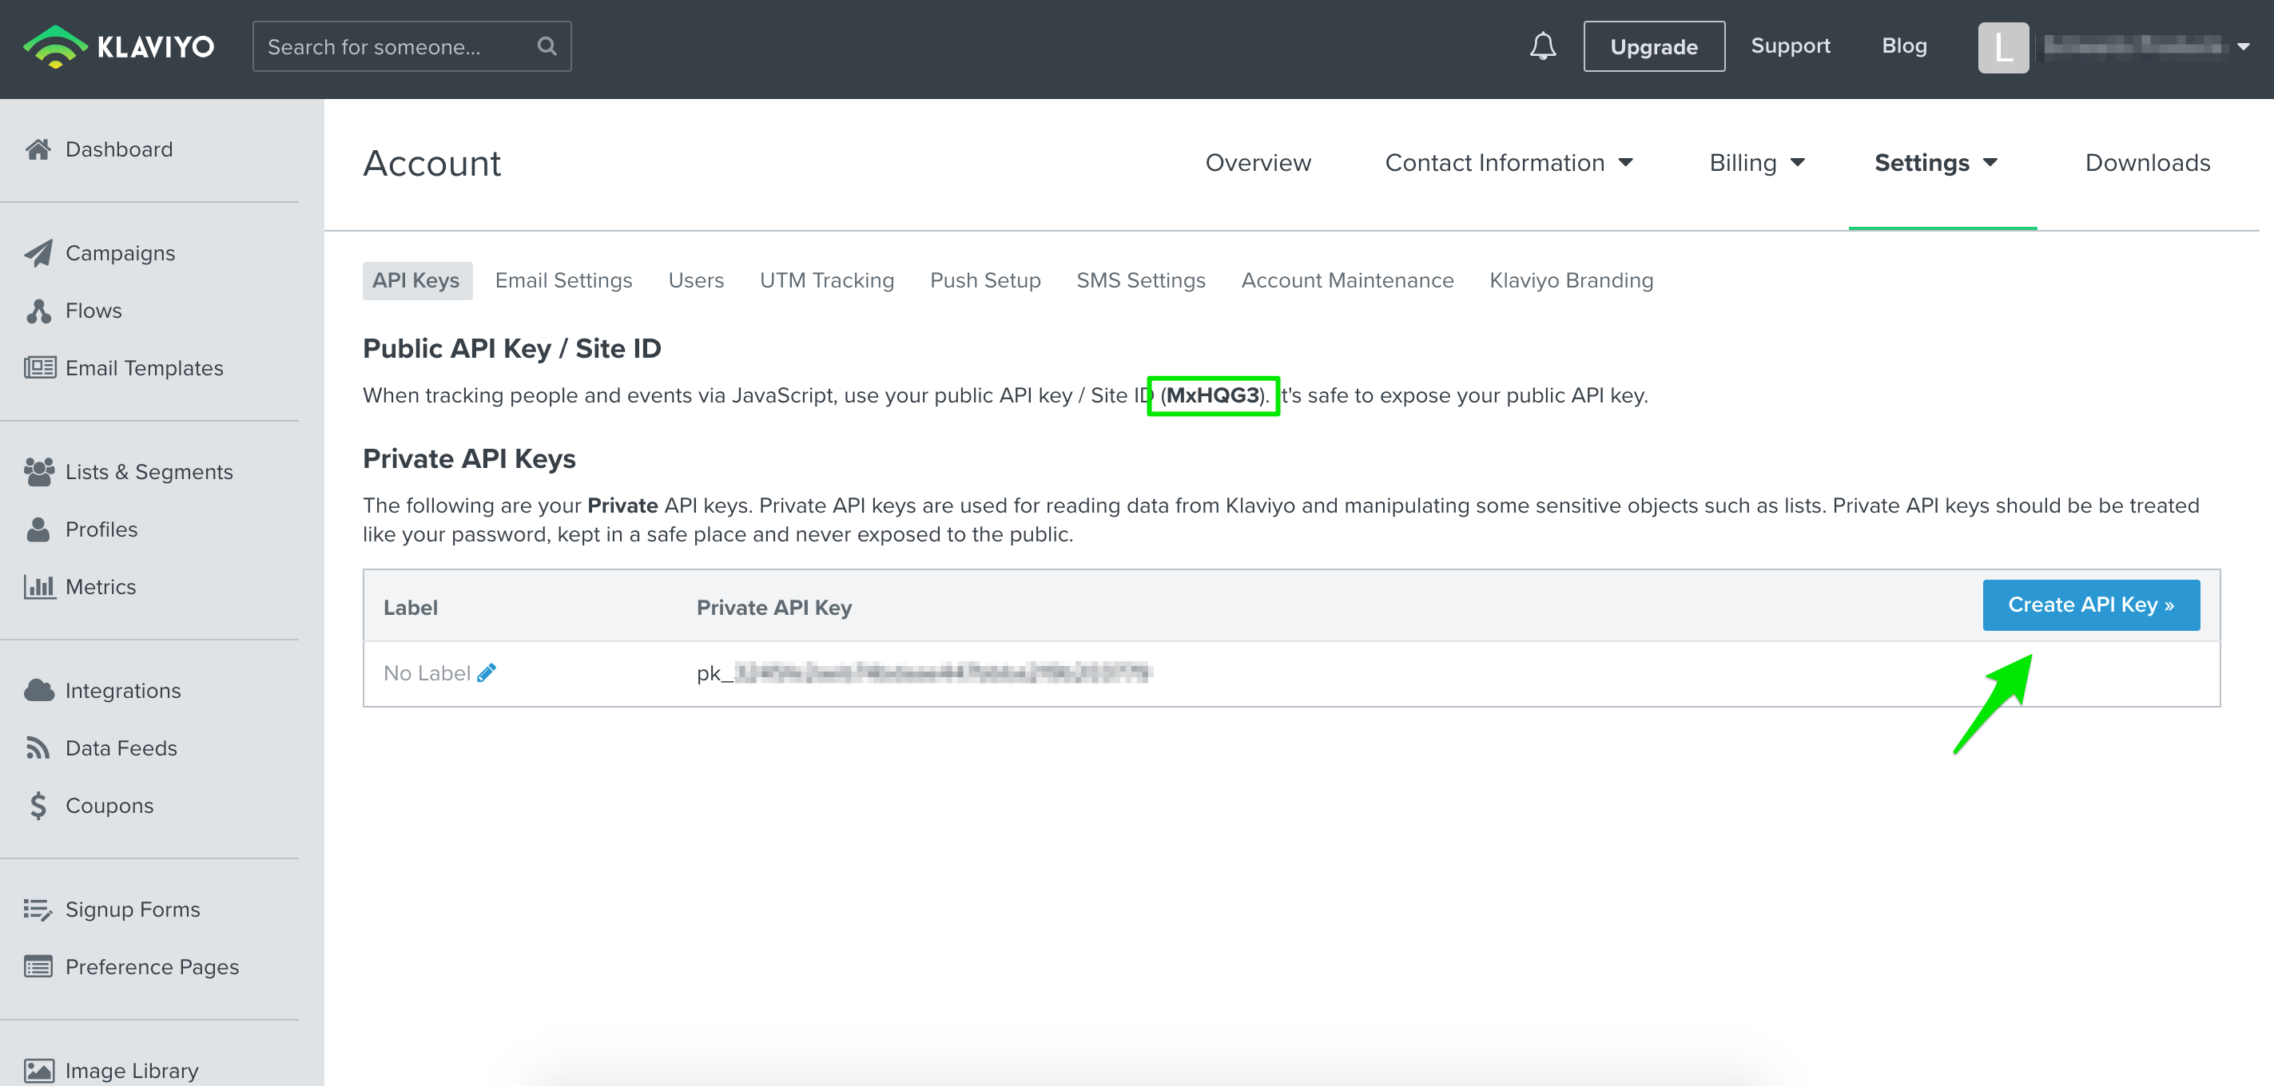Click the pencil icon beside No Label
The height and width of the screenshot is (1086, 2274).
click(487, 673)
